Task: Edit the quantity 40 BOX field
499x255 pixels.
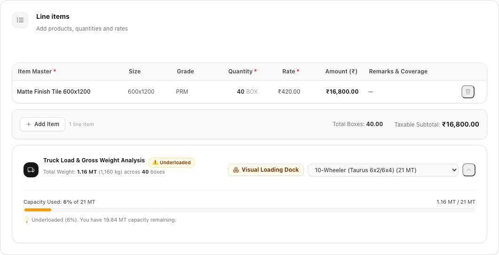Action: 247,92
